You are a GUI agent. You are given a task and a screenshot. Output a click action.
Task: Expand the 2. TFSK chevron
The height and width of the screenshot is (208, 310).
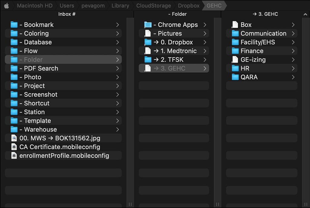pyautogui.click(x=206, y=60)
